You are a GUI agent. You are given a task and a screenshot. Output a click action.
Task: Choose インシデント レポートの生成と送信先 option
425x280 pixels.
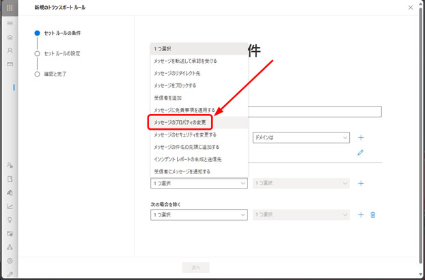tap(200, 159)
